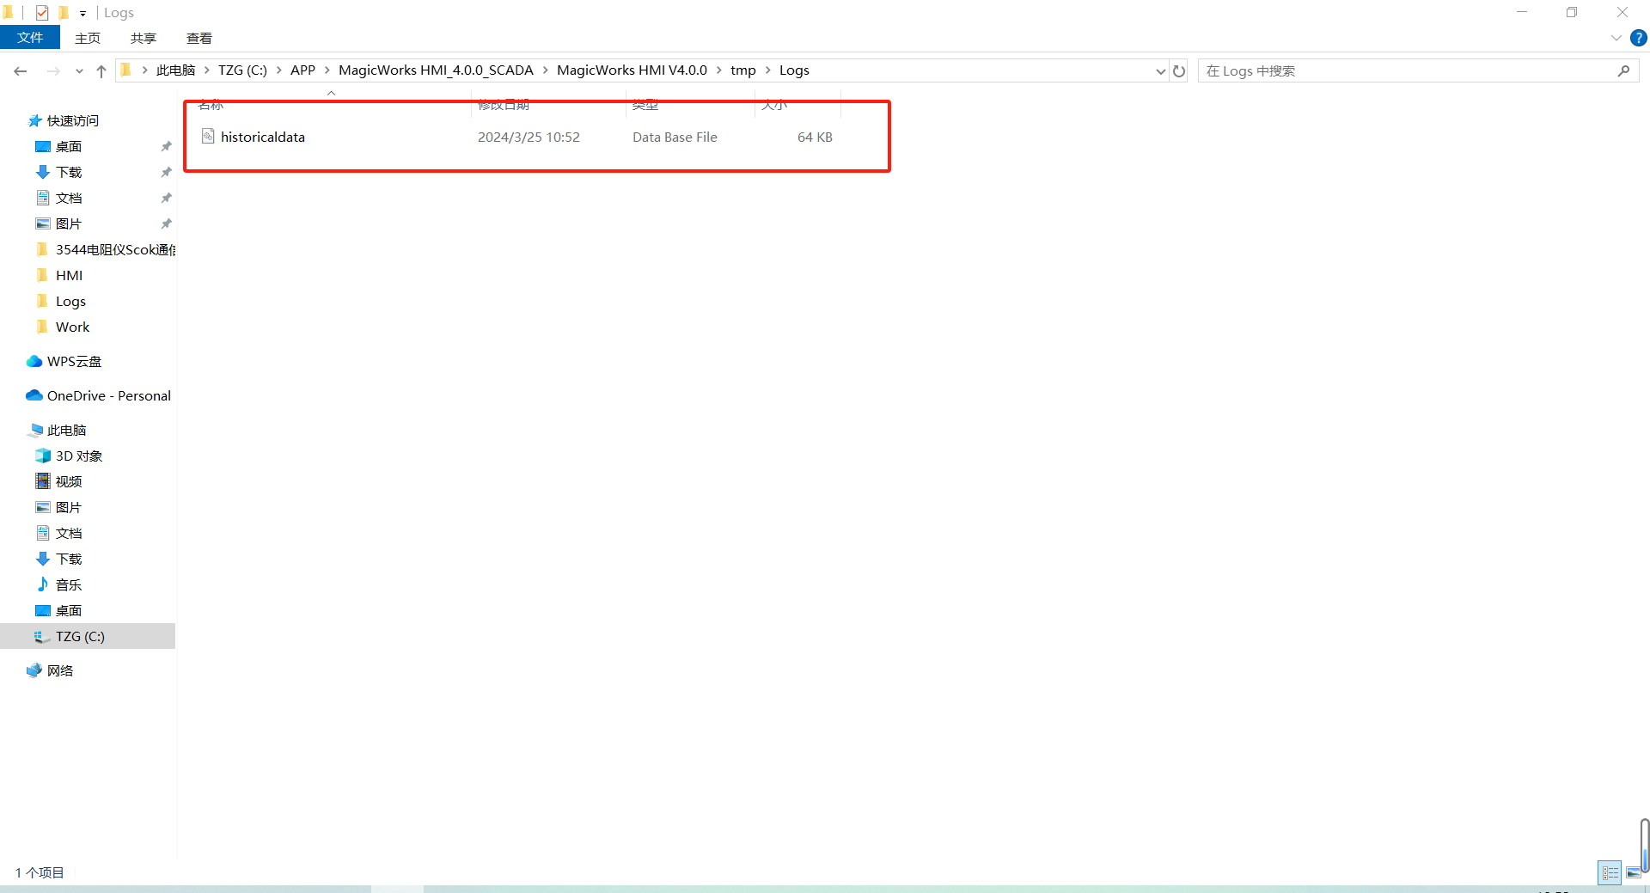Open Quick Access Toolbar customize dropdown
This screenshot has width=1650, height=893.
[82, 13]
